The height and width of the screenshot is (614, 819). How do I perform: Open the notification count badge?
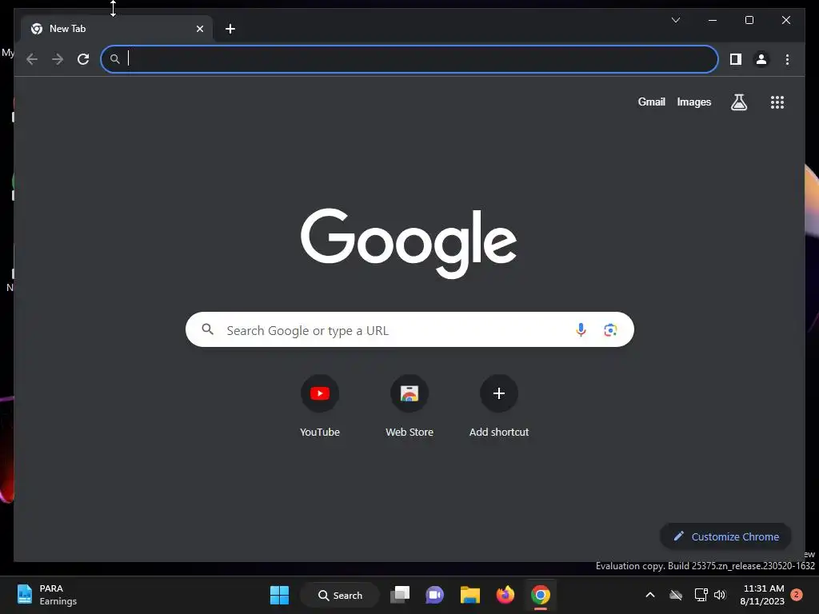coord(797,595)
